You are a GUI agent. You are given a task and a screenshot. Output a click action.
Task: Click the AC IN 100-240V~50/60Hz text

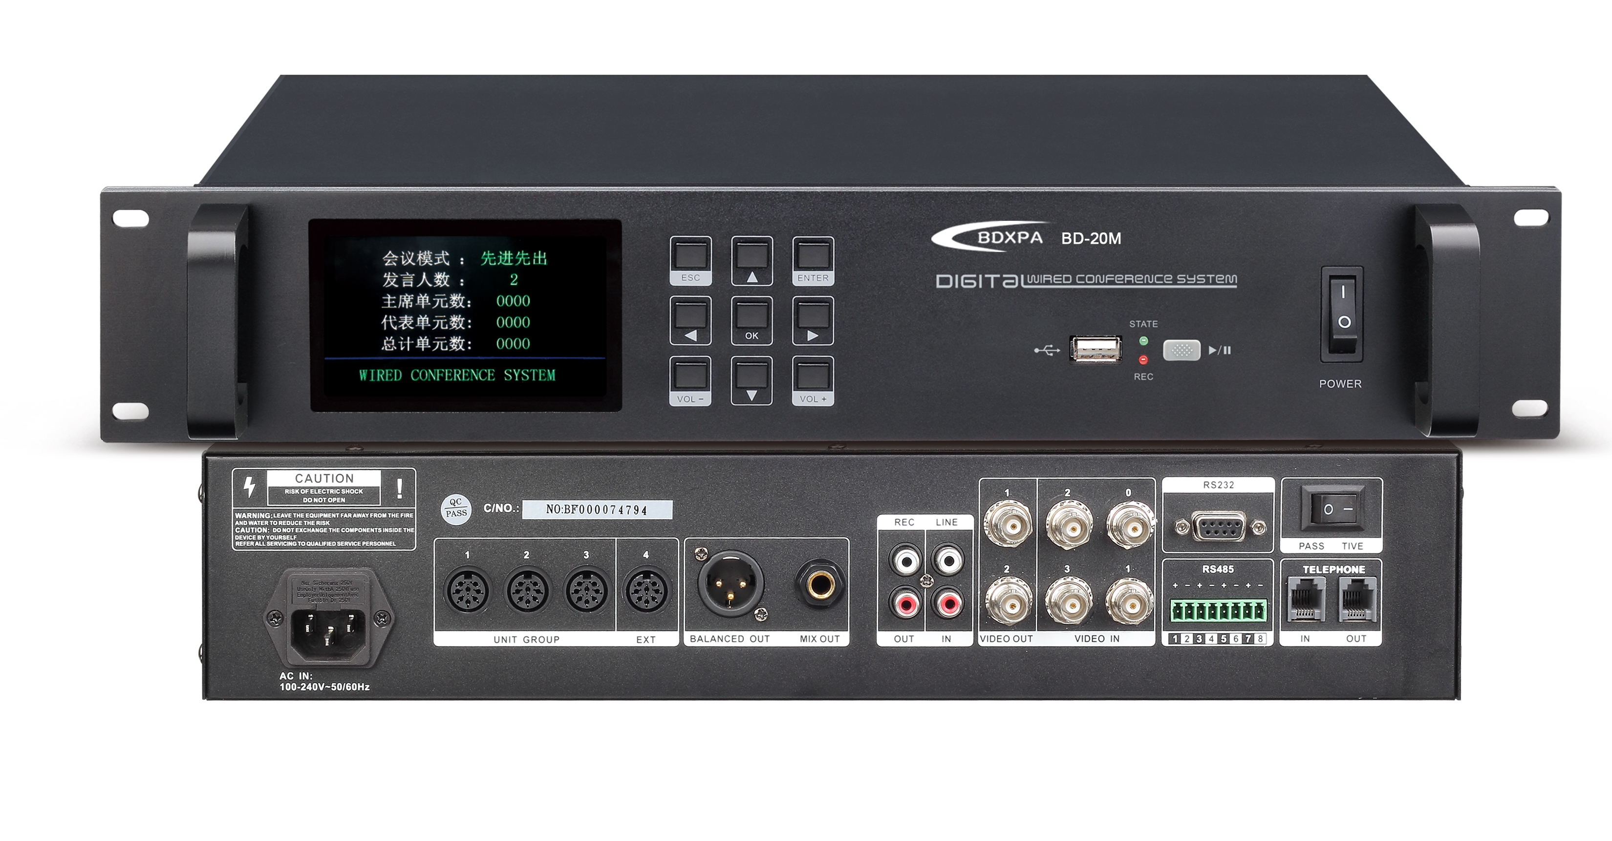(324, 682)
